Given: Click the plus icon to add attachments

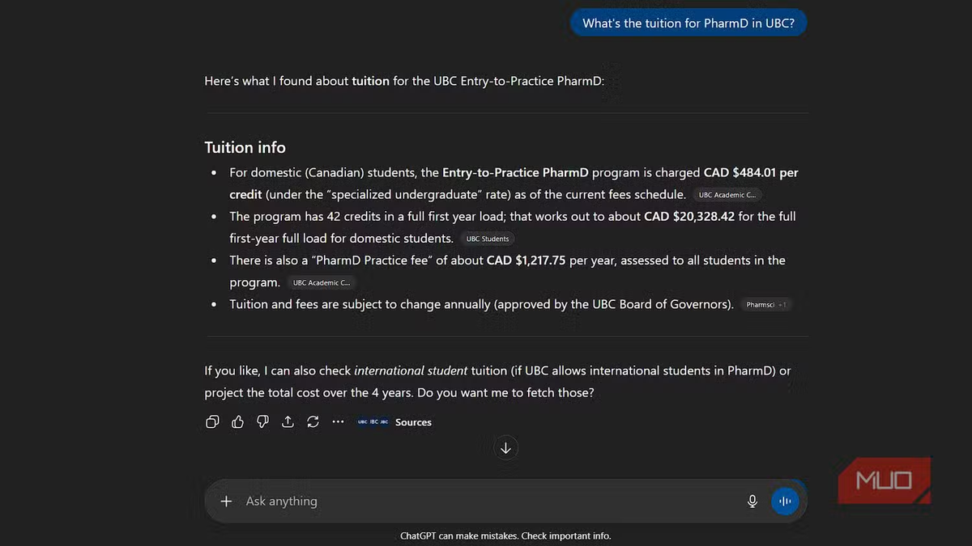Looking at the screenshot, I should coord(226,502).
